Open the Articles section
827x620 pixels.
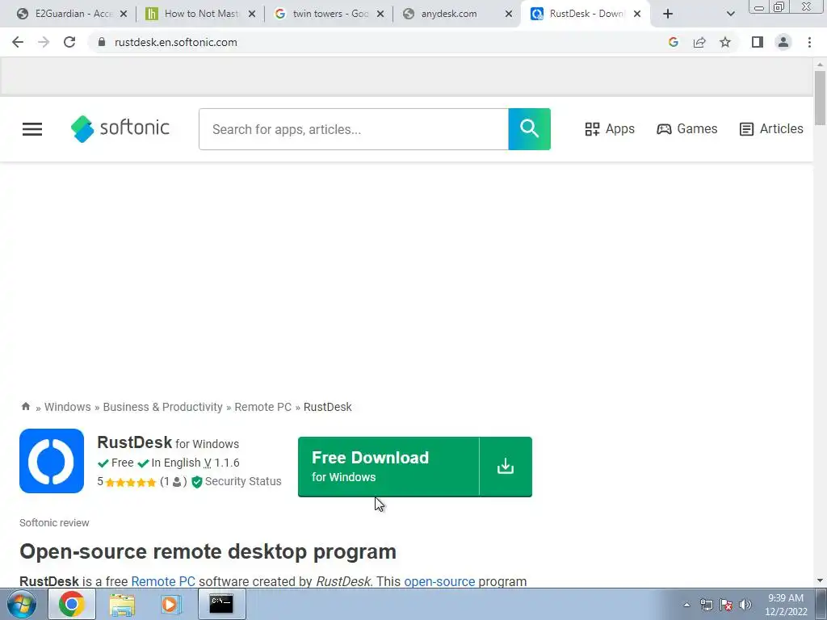pyautogui.click(x=771, y=129)
